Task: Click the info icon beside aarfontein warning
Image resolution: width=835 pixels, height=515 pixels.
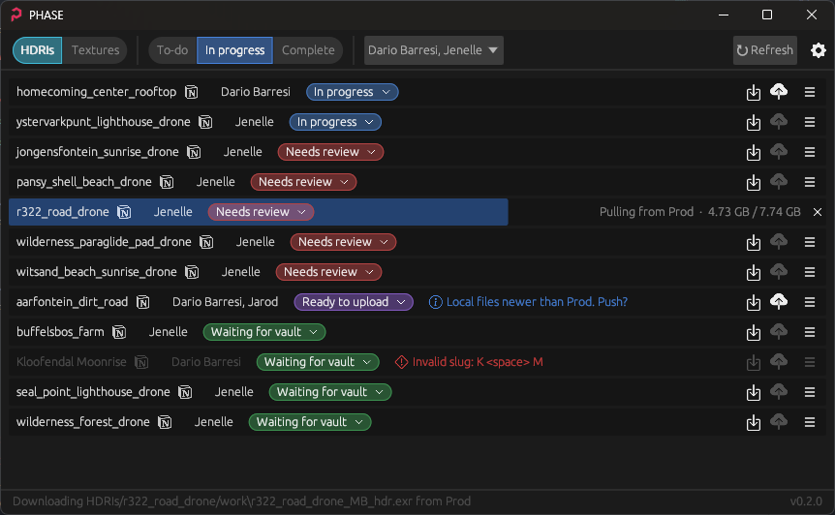Action: point(435,302)
